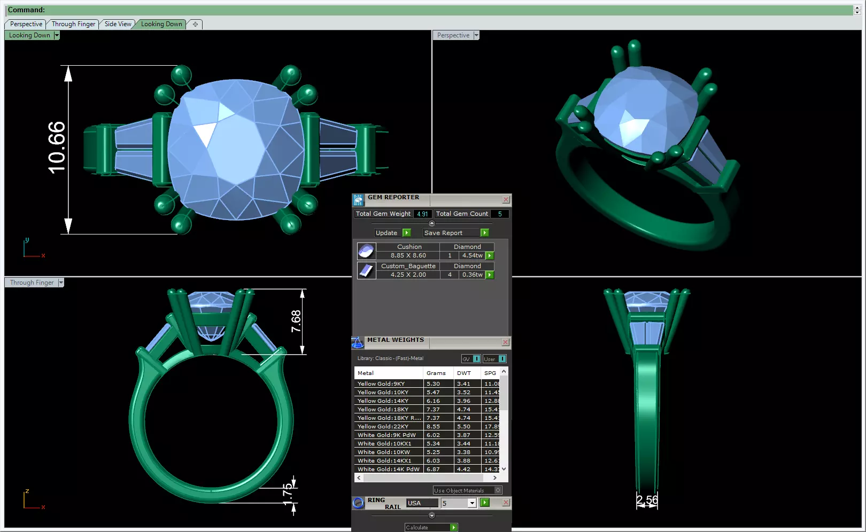The height and width of the screenshot is (532, 866).
Task: Click scroll-down arrow of metal table
Action: [504, 469]
